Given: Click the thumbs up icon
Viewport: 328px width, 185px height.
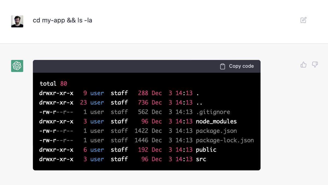Looking at the screenshot, I should click(303, 65).
